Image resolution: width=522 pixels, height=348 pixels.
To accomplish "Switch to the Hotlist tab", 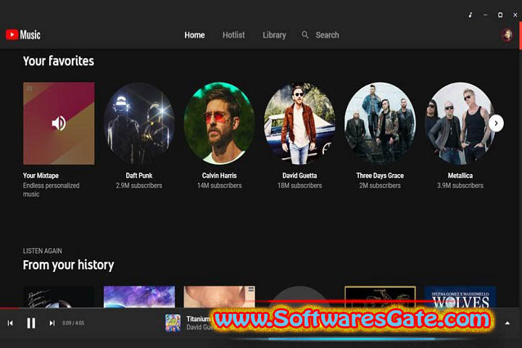I will (233, 35).
